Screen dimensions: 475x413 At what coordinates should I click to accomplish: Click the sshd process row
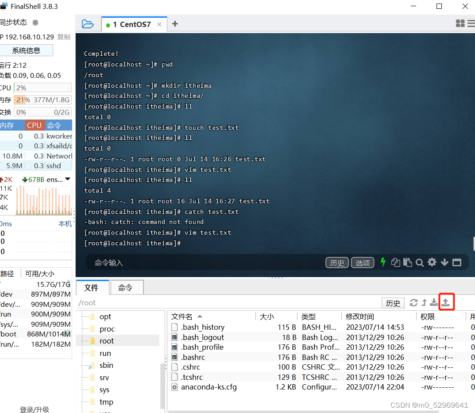pyautogui.click(x=36, y=166)
